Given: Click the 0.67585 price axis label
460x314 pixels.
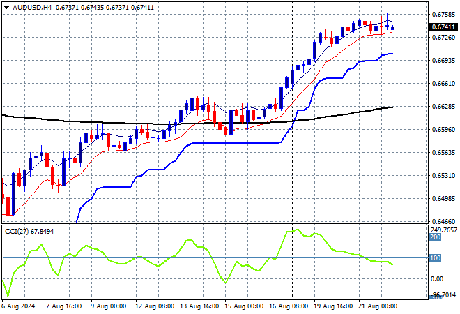Looking at the screenshot, I should pos(444,15).
